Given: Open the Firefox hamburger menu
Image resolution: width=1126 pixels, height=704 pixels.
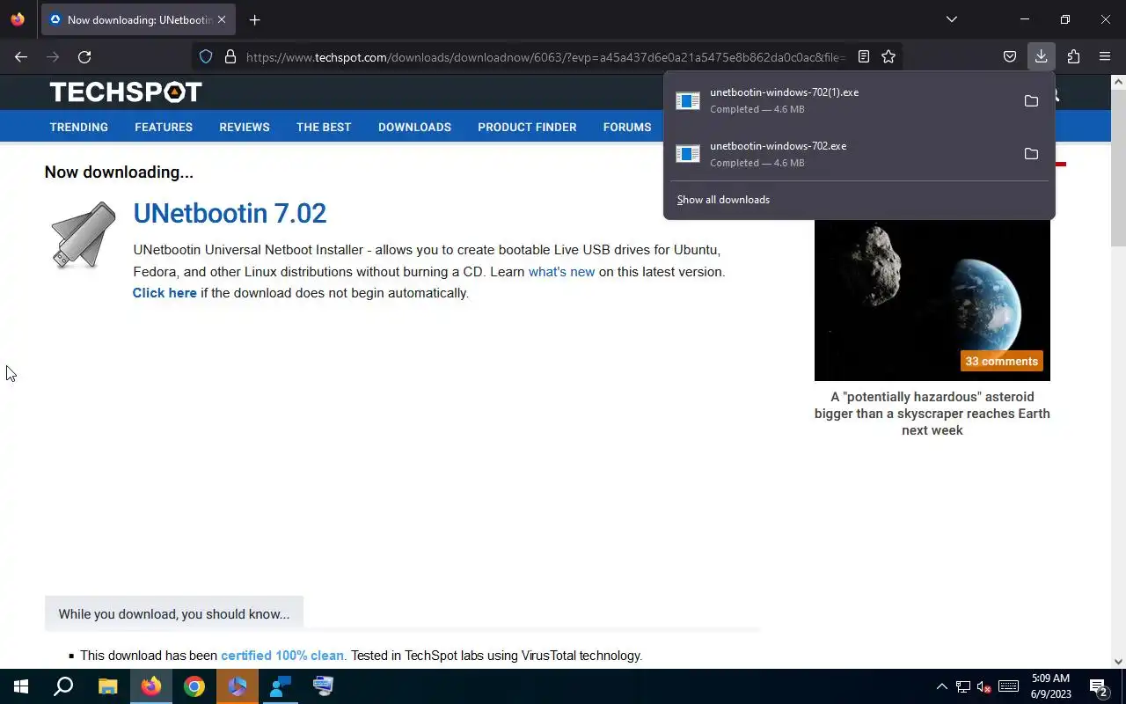Looking at the screenshot, I should click(1105, 57).
